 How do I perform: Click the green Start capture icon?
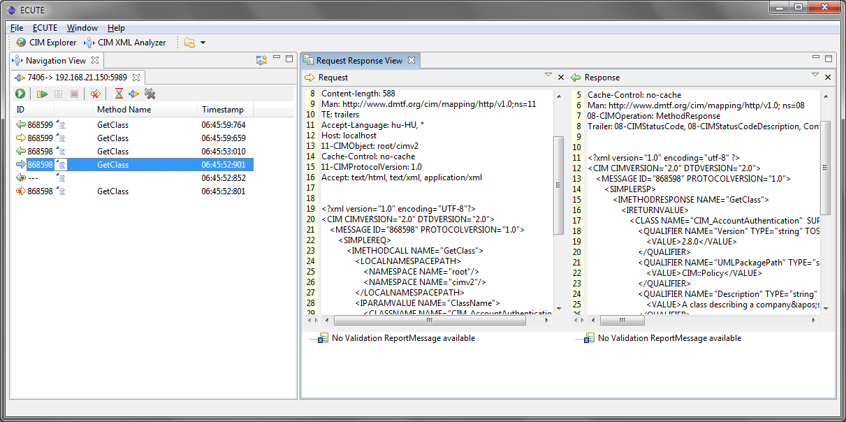coord(20,94)
